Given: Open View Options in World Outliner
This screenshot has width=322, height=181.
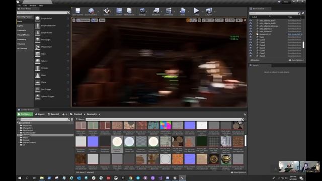Looking at the screenshot, I should coord(296,60).
